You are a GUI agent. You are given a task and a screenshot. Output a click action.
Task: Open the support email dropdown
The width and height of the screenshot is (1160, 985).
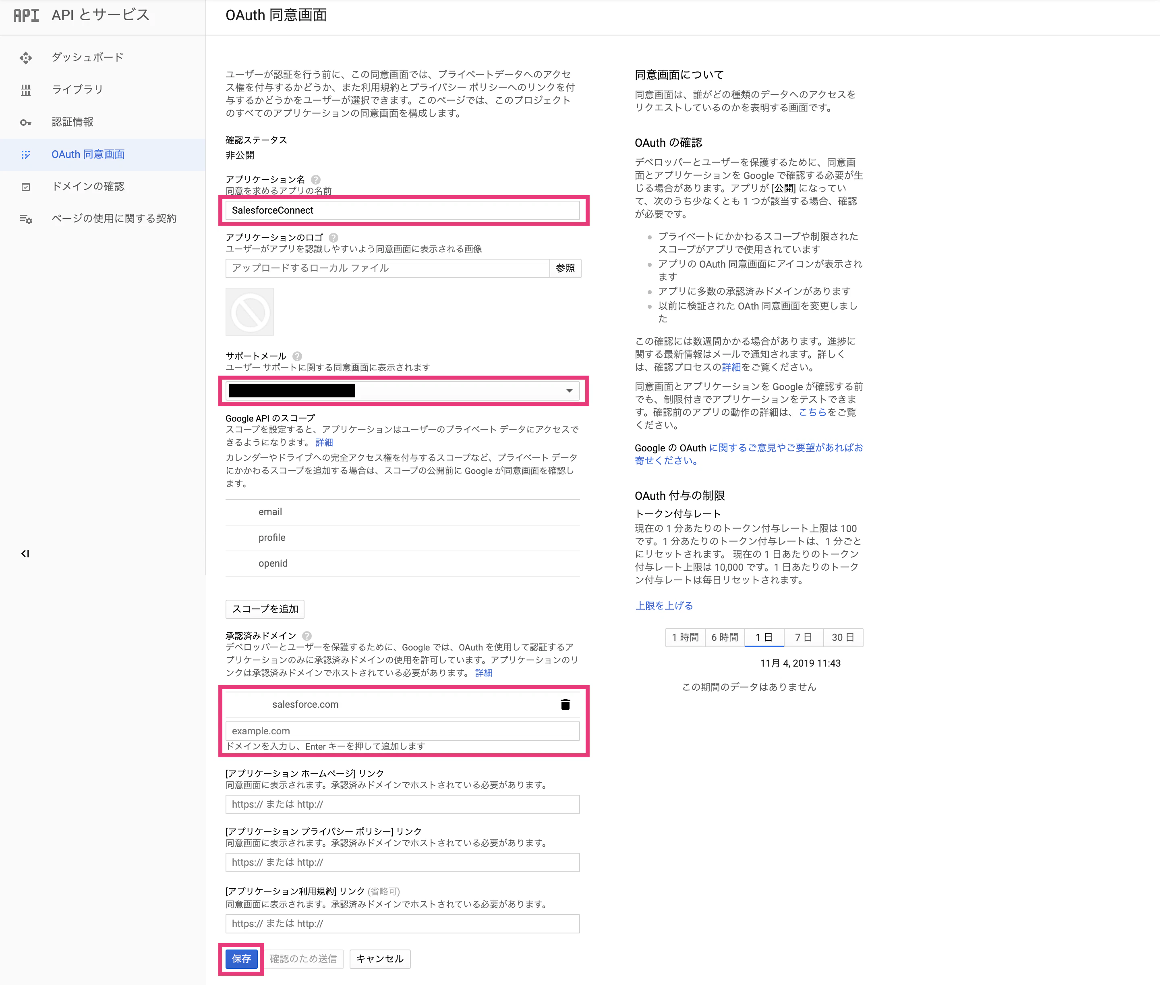coord(402,391)
